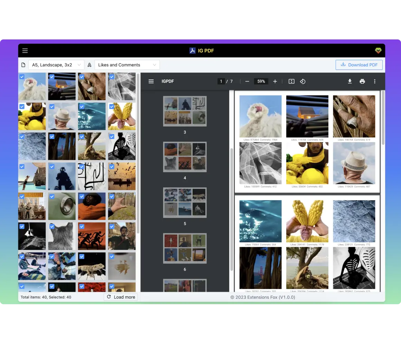
Task: Click the Download PDF button
Action: point(359,65)
